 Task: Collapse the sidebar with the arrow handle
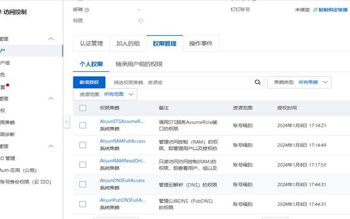coord(66,122)
